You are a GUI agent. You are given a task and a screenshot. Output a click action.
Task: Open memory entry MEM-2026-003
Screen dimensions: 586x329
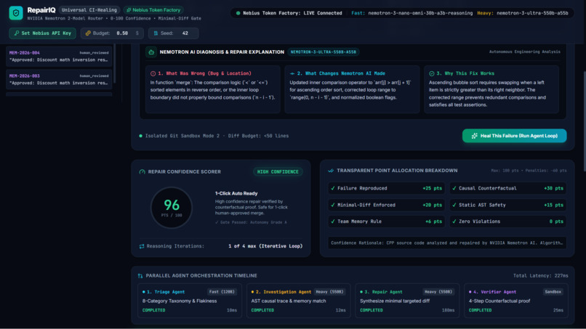point(59,80)
